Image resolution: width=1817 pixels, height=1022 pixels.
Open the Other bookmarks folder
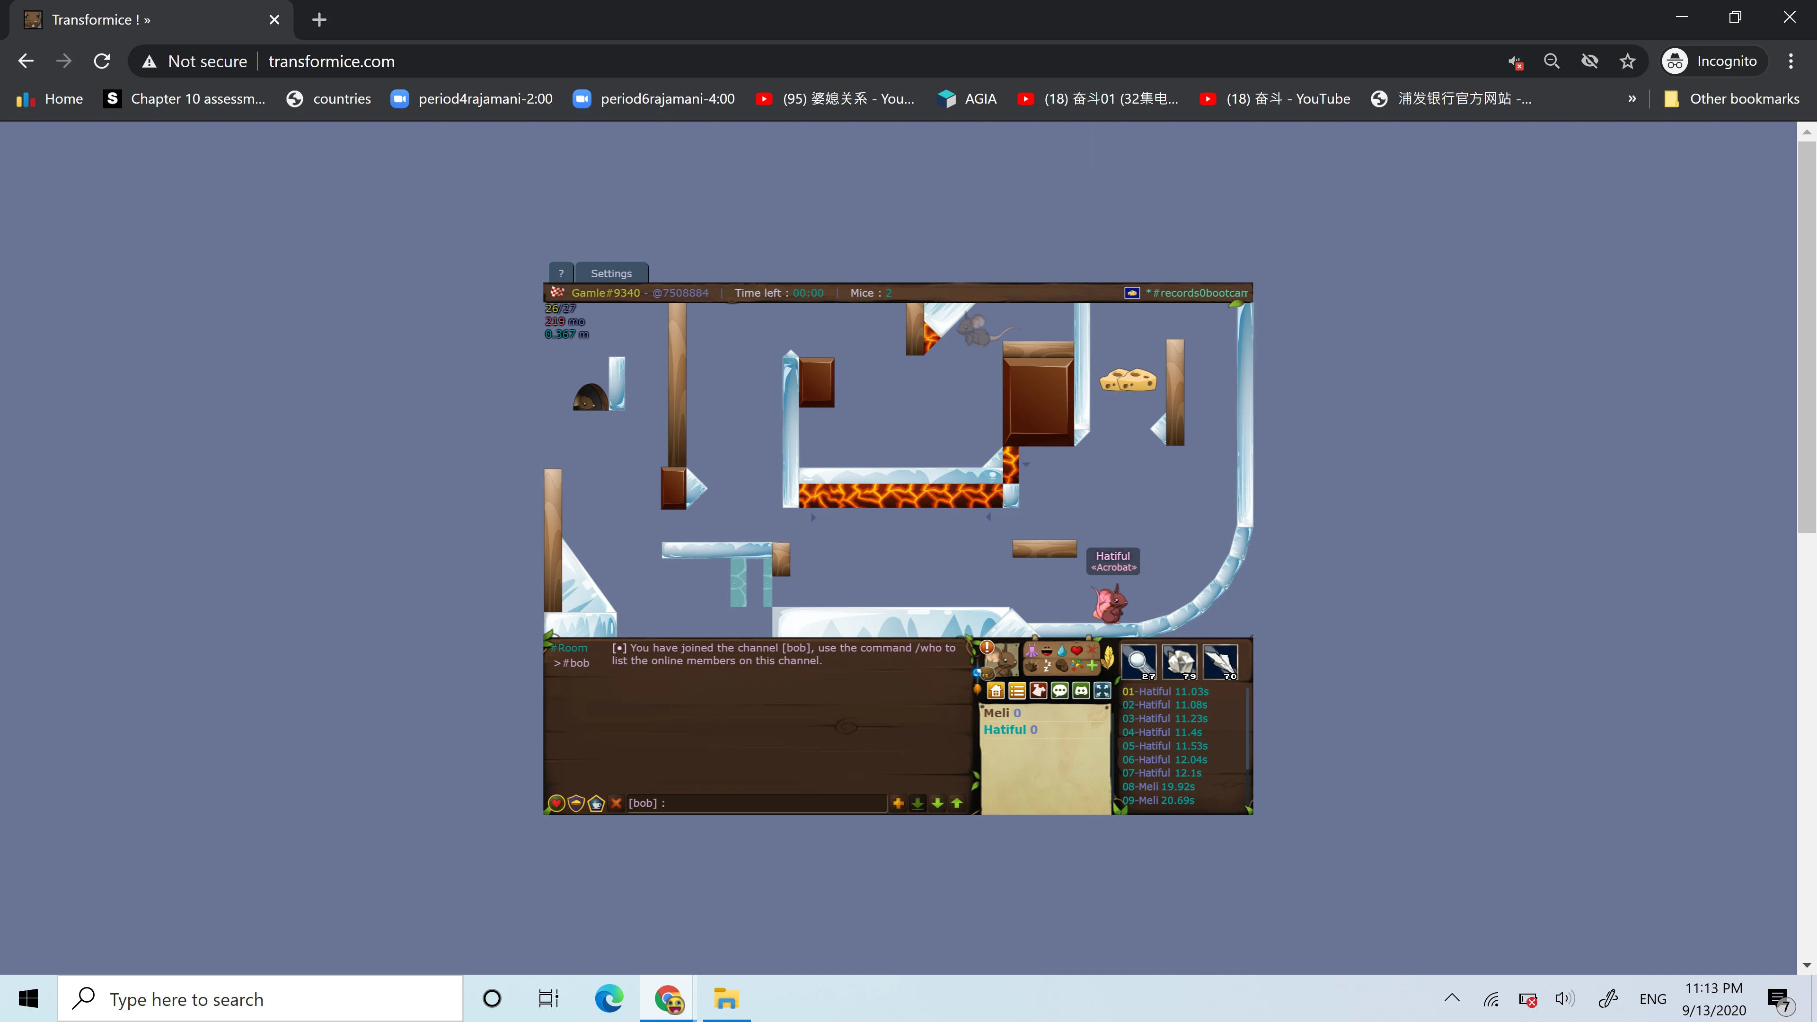coord(1732,99)
